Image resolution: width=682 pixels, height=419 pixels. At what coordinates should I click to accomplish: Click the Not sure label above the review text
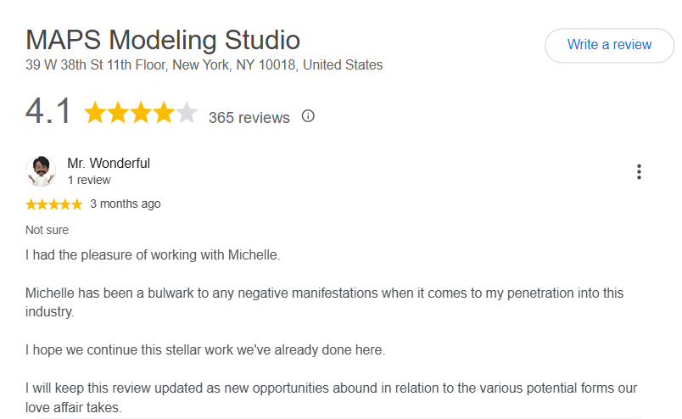(x=47, y=230)
